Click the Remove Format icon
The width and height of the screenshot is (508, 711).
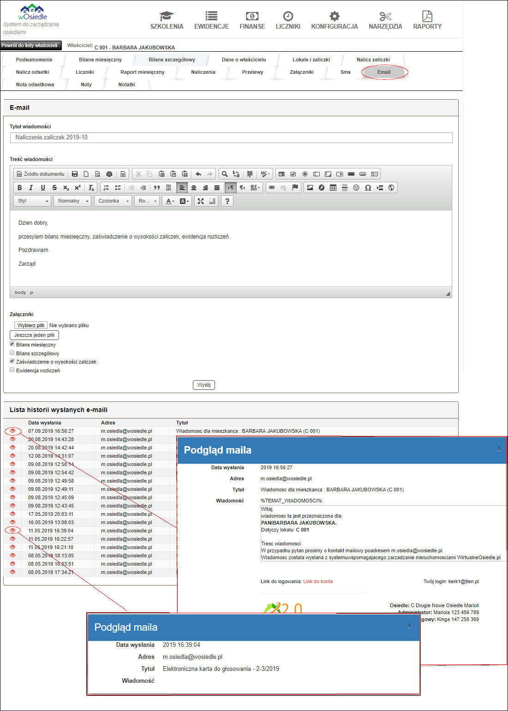pos(91,188)
